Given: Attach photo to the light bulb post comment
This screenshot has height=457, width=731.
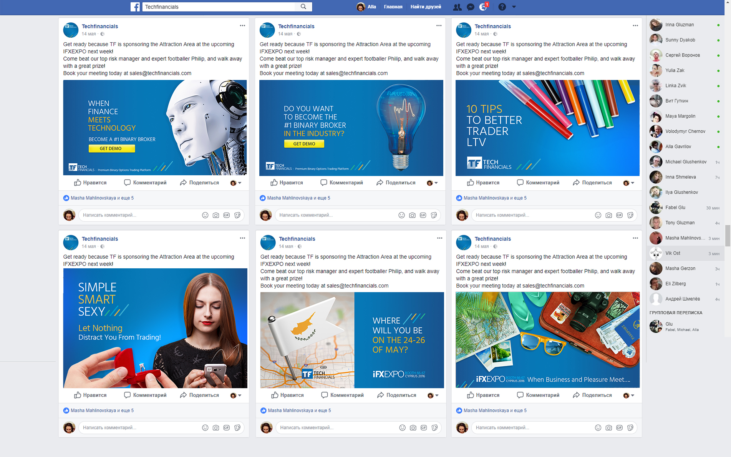Looking at the screenshot, I should 412,215.
